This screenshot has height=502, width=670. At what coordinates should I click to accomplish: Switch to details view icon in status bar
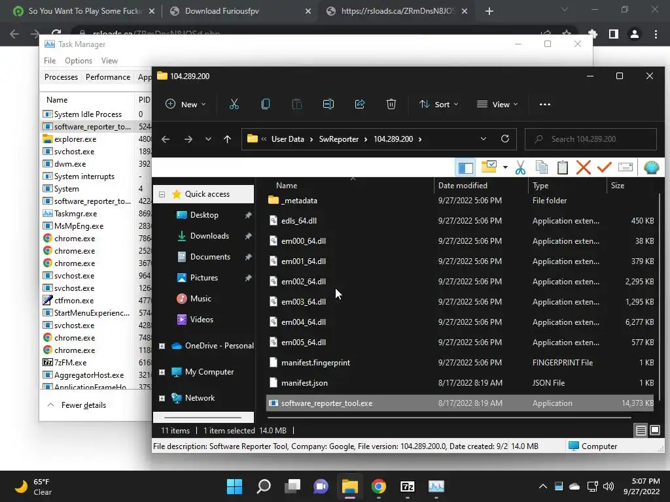coord(641,430)
